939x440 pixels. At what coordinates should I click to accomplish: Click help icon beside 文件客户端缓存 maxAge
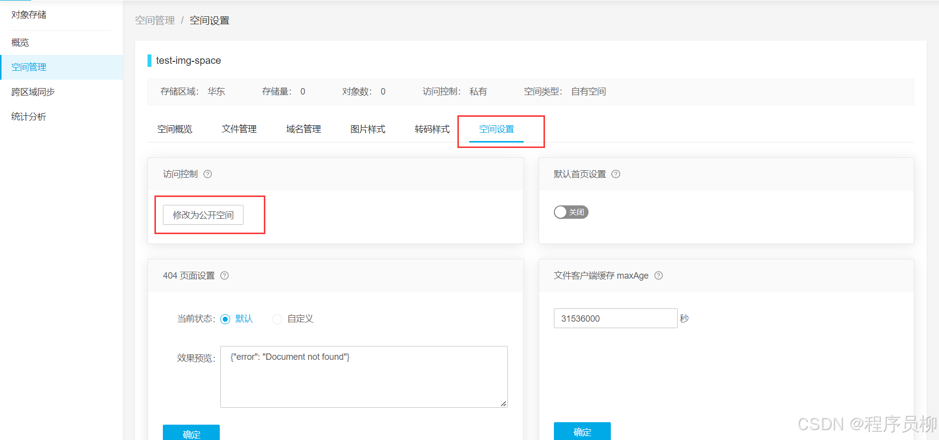pos(659,276)
